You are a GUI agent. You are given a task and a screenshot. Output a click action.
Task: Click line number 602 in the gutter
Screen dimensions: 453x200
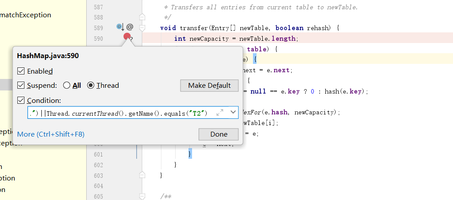[98, 165]
